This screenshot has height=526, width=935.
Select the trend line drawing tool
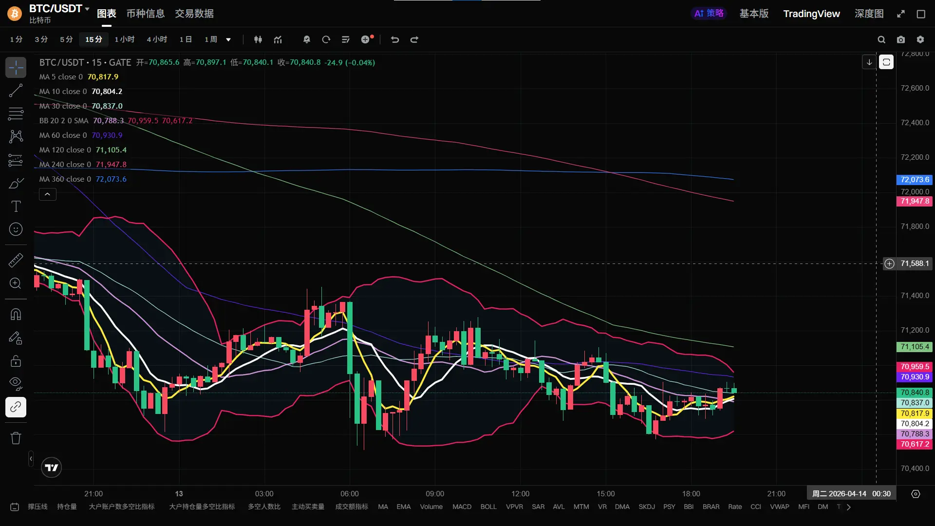[16, 91]
